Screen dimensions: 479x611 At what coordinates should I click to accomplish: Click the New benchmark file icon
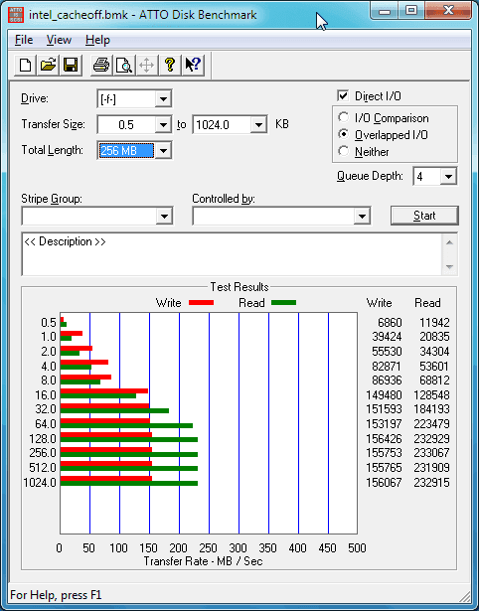click(x=25, y=65)
